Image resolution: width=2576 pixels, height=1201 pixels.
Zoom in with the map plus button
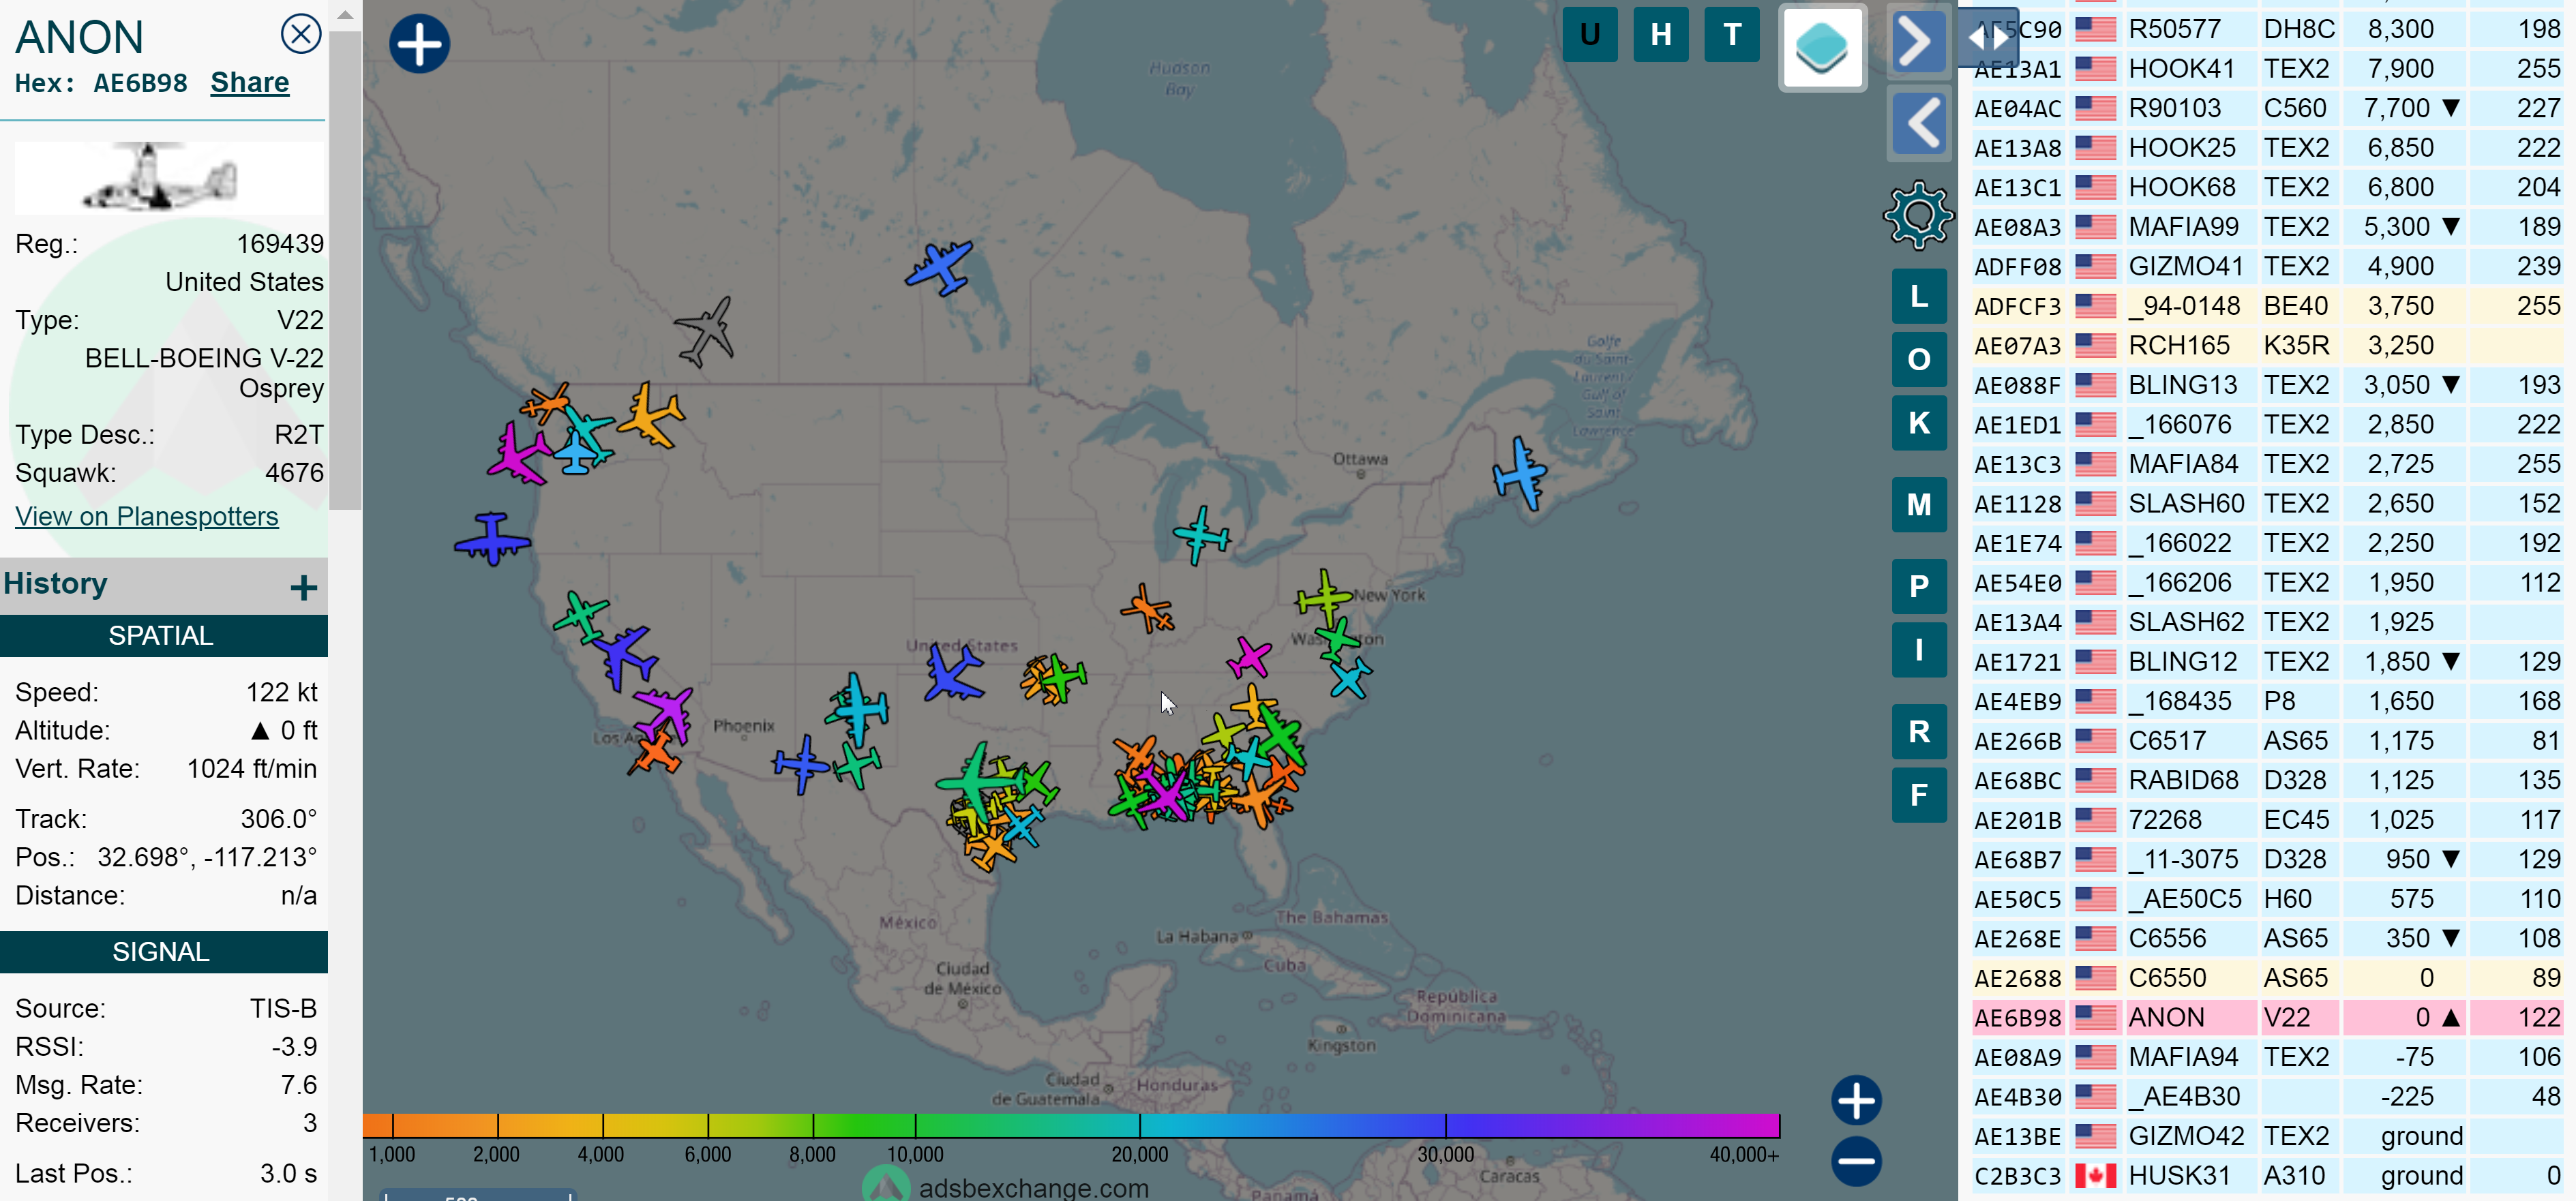coord(1856,1100)
